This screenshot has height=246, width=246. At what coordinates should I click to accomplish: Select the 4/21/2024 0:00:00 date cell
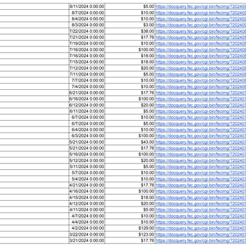pos(87,185)
